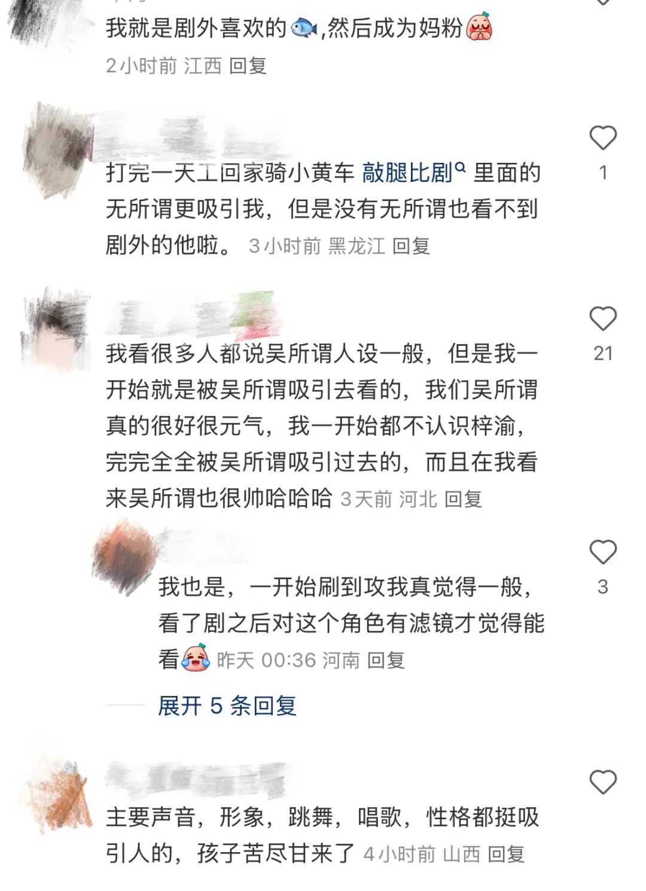Screen dimensions: 646x891
Task: Tap the fish emoji in the top comment
Action: (x=304, y=28)
